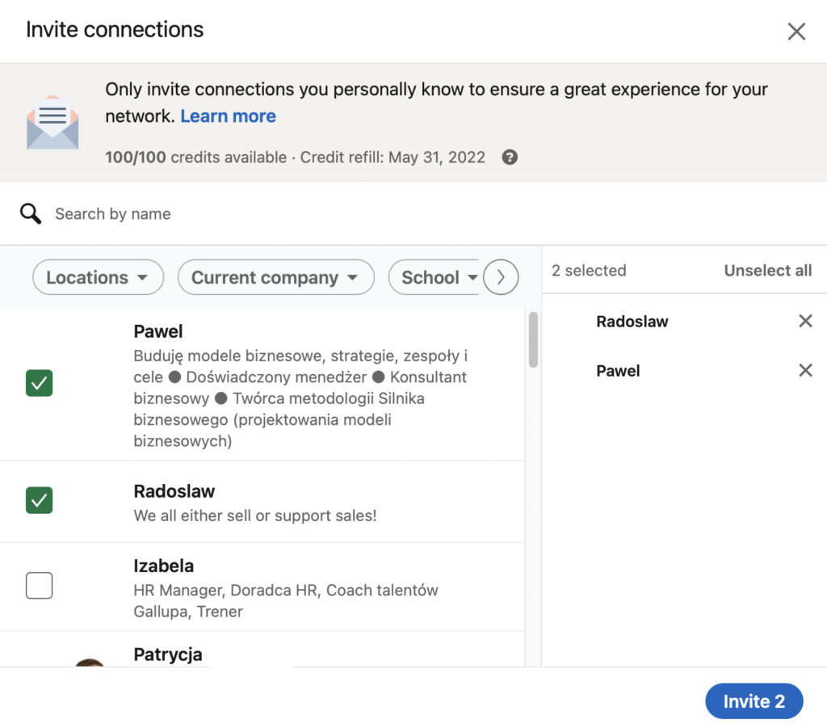827x728 pixels.
Task: Uncheck the Radoslaw checkbox
Action: (x=40, y=501)
